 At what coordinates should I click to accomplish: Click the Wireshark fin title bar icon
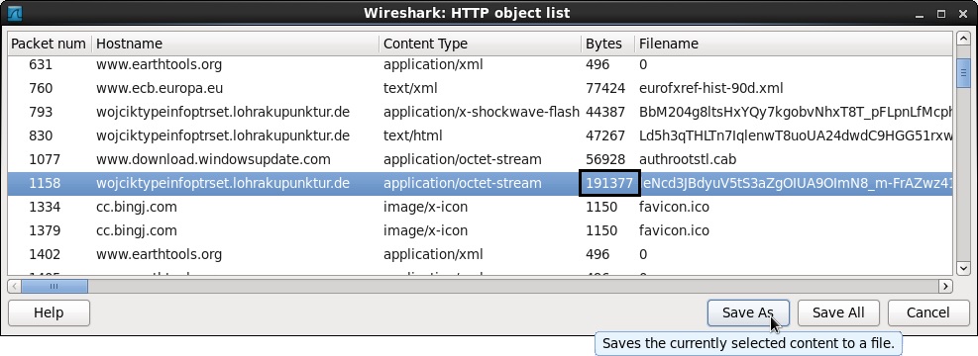coord(14,13)
